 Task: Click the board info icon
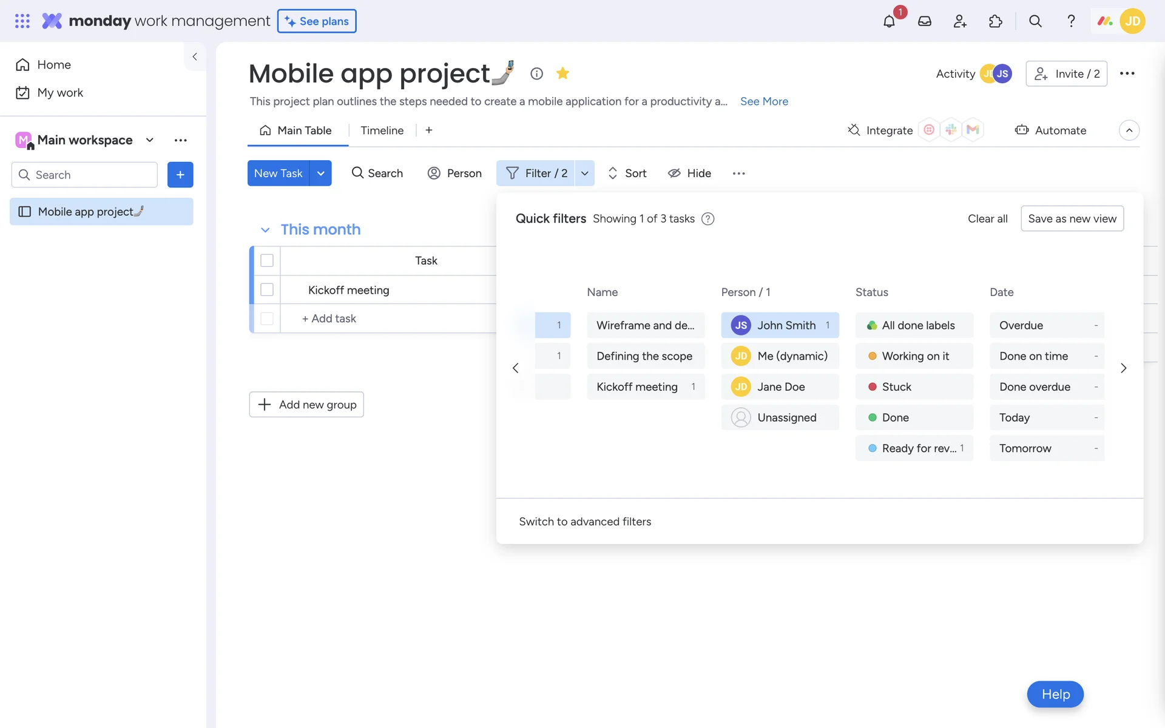536,73
